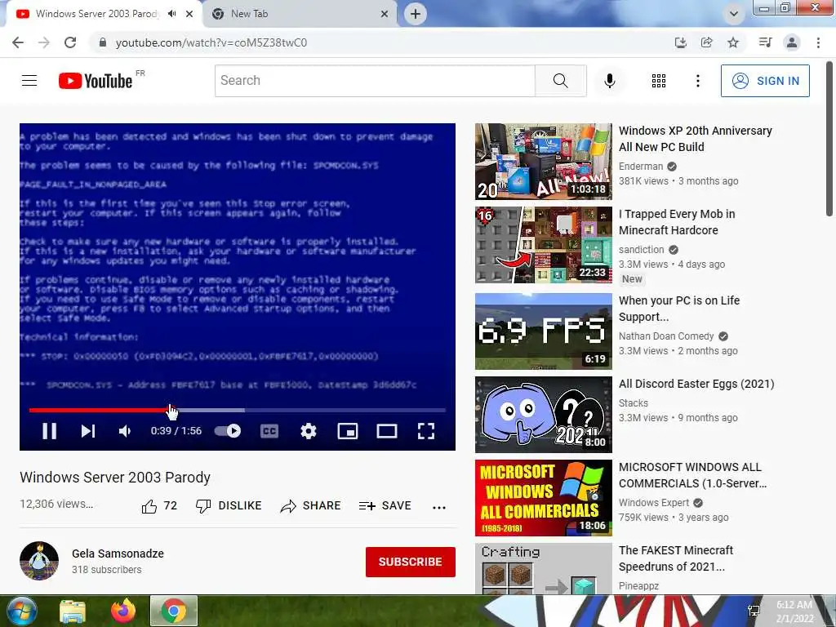
Task: Click the SIGN IN button
Action: 765,81
